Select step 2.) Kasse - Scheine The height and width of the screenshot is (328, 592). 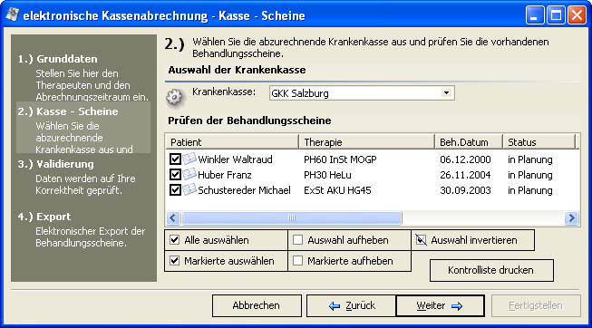coord(68,111)
